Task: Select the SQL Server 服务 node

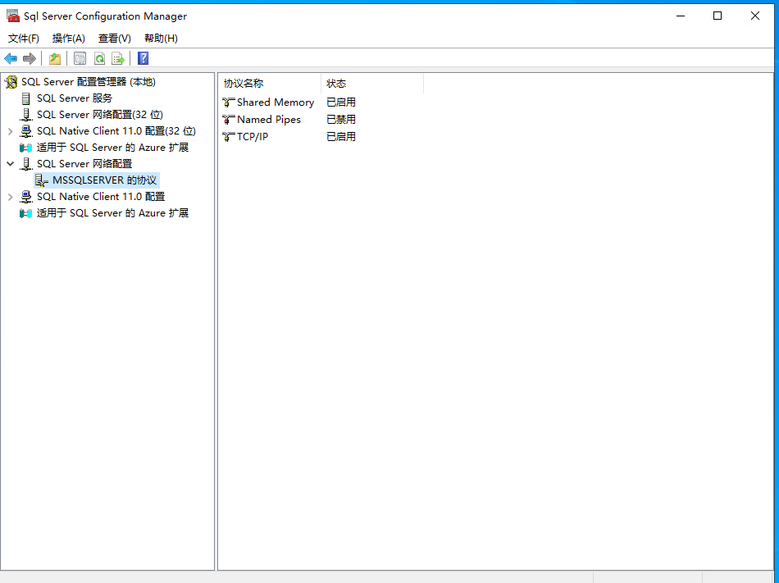Action: click(x=75, y=98)
